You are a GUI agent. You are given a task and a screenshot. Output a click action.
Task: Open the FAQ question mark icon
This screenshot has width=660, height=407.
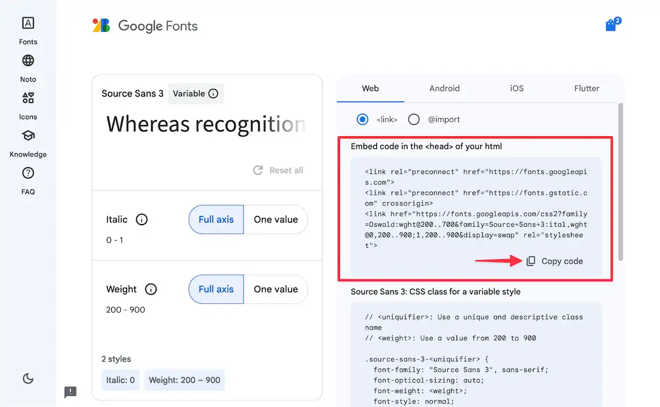pos(28,173)
